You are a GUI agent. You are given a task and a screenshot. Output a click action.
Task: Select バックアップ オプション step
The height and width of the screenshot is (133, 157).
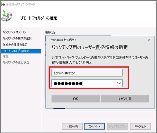point(14,32)
